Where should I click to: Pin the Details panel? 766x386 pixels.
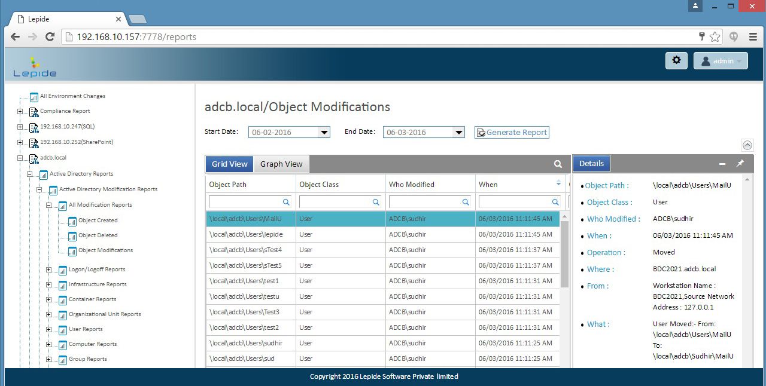tap(740, 163)
